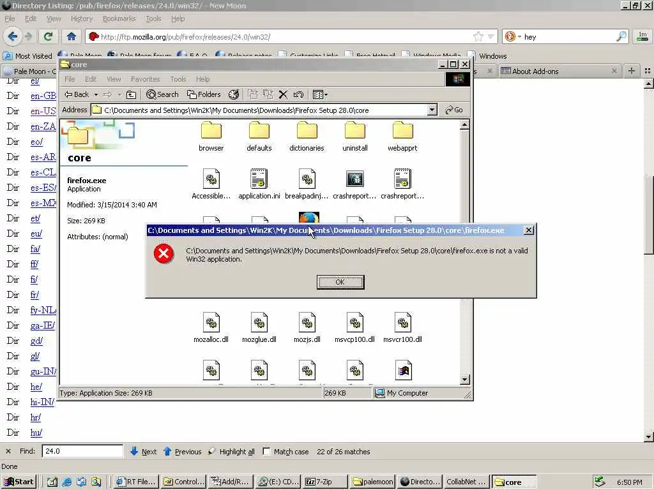The image size is (654, 490).
Task: Open Explorer Tools menu
Action: pos(178,79)
